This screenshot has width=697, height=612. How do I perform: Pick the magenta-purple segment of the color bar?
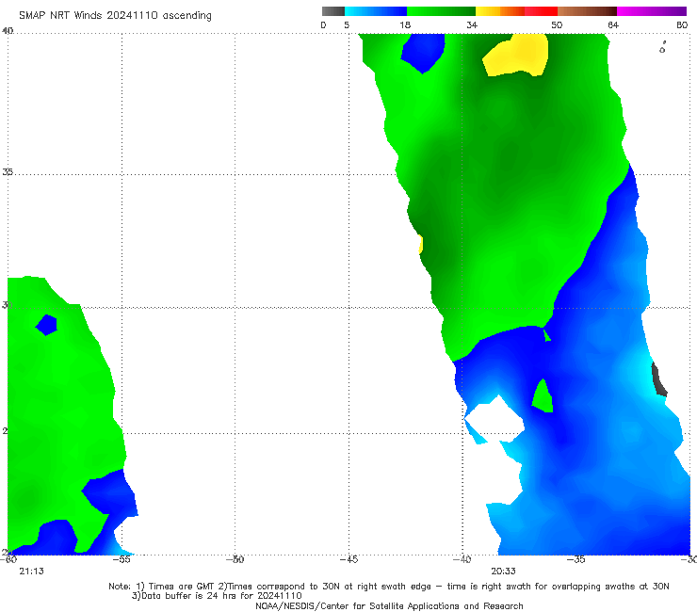click(x=652, y=11)
